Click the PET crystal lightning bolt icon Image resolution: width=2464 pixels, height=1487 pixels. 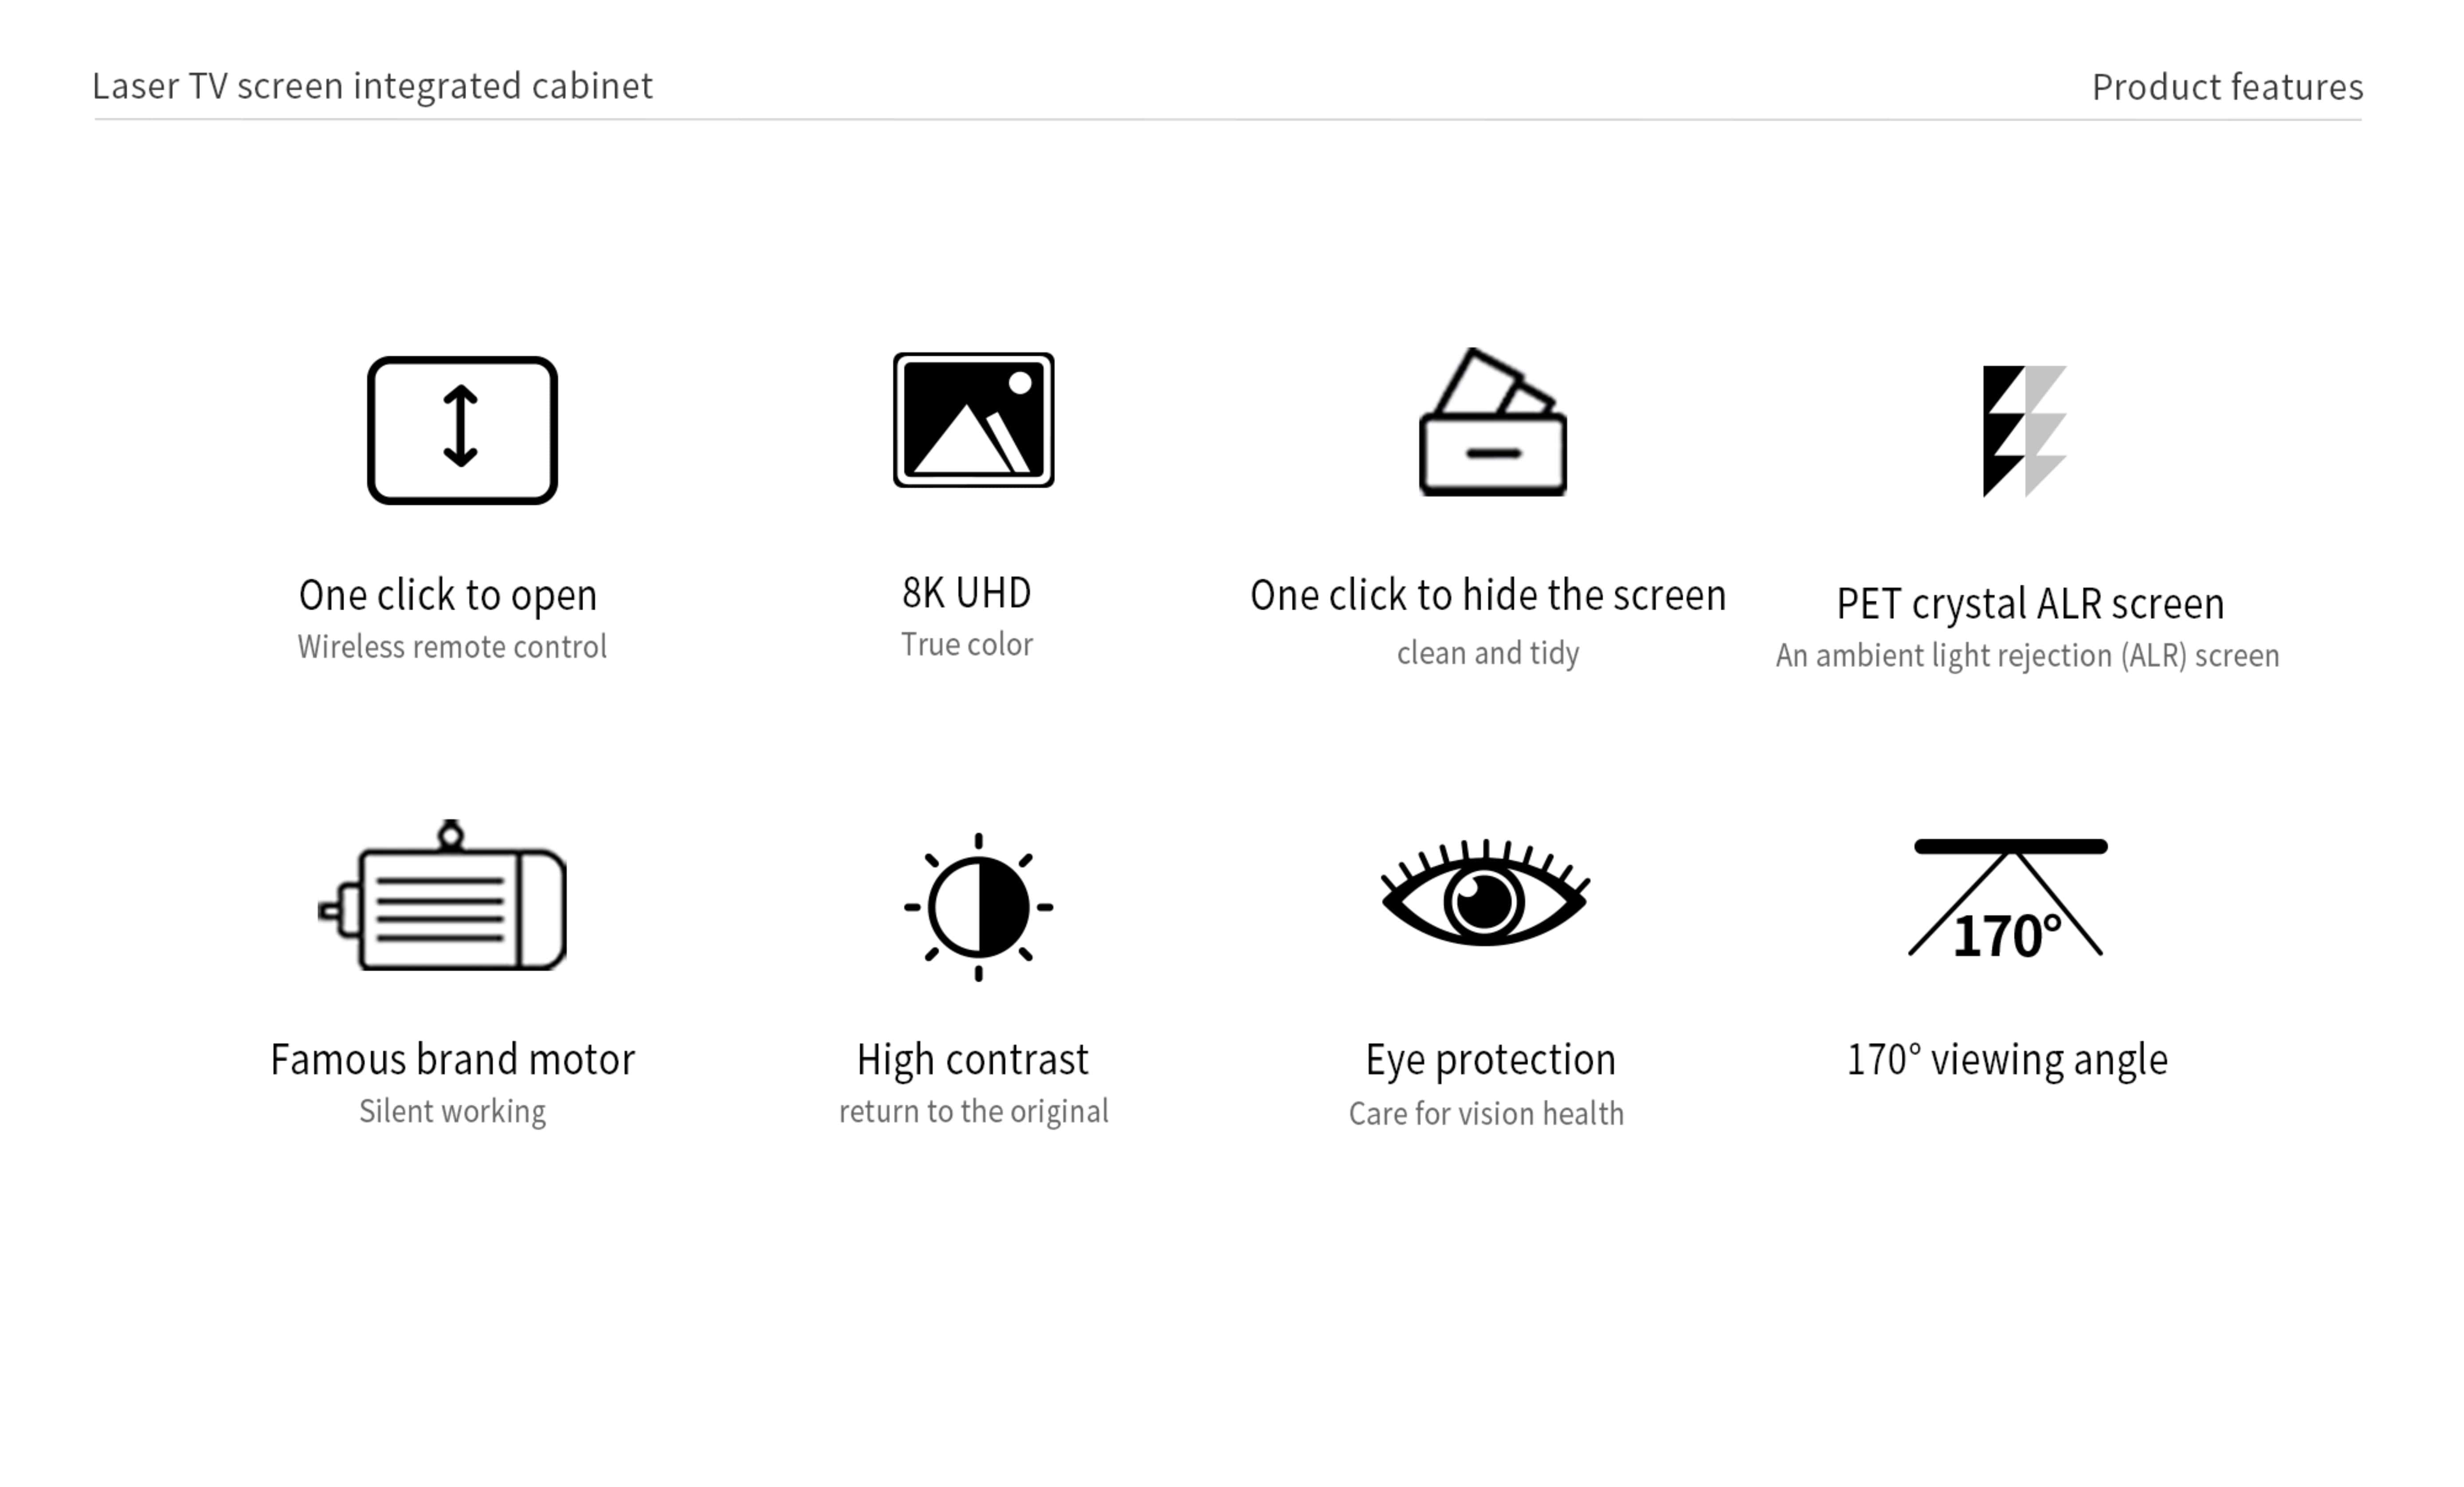click(2023, 430)
